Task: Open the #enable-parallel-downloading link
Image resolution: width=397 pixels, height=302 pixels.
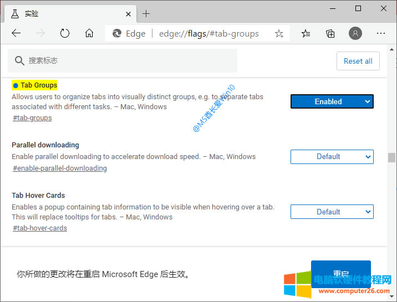Action: click(60, 168)
